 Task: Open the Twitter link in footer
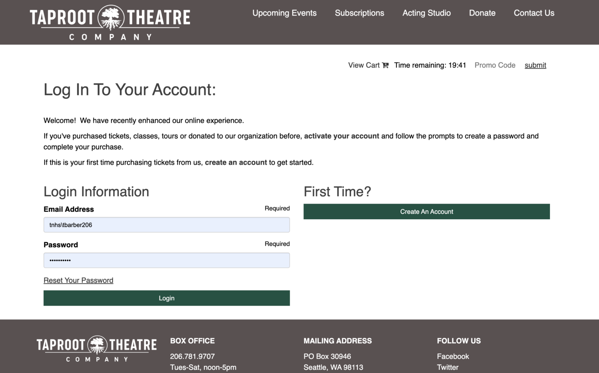[x=447, y=367]
